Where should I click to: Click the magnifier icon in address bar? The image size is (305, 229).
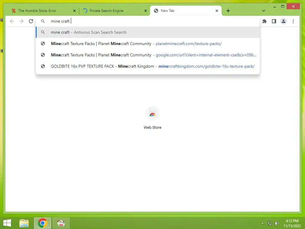point(43,21)
